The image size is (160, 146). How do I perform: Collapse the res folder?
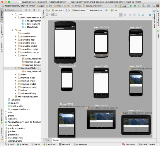click(x=12, y=30)
